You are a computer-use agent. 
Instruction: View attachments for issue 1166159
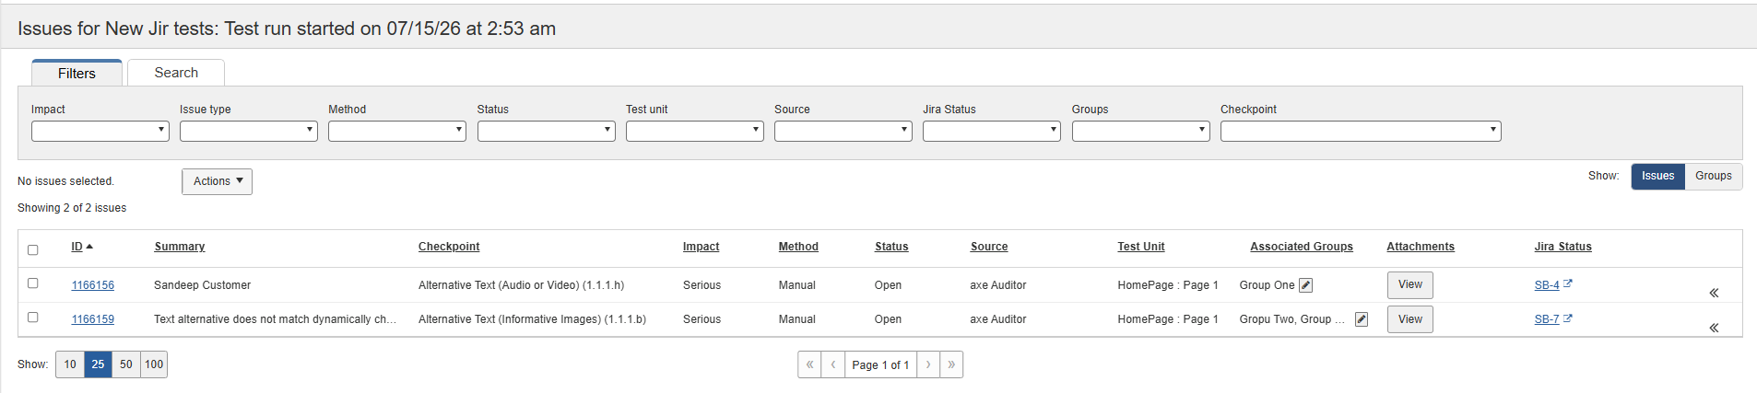tap(1410, 319)
